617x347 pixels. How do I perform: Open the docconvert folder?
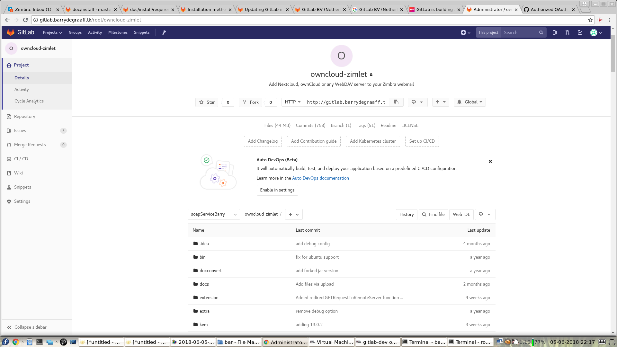(x=210, y=271)
